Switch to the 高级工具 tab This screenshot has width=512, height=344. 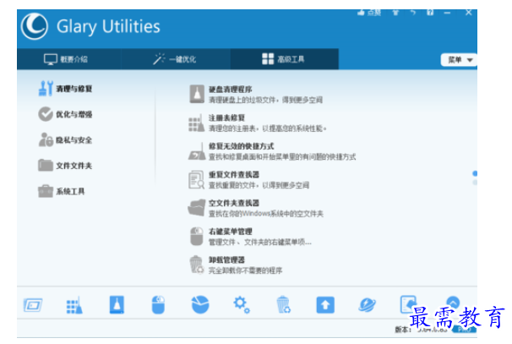tap(284, 59)
